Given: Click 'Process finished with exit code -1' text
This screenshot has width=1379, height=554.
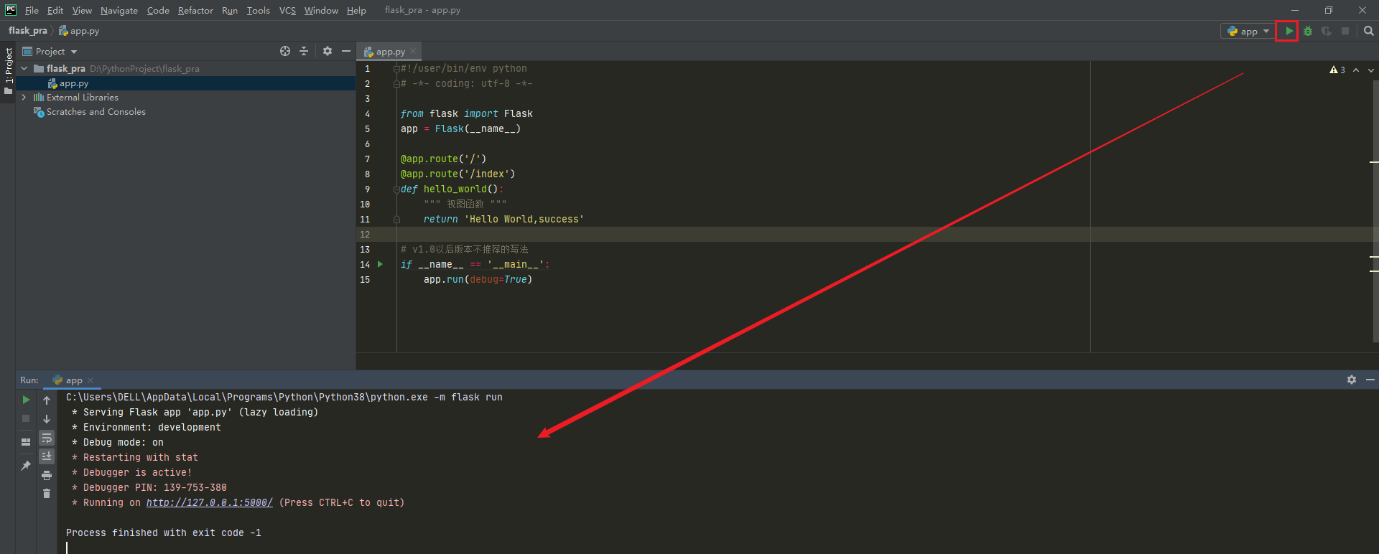Looking at the screenshot, I should click(164, 532).
